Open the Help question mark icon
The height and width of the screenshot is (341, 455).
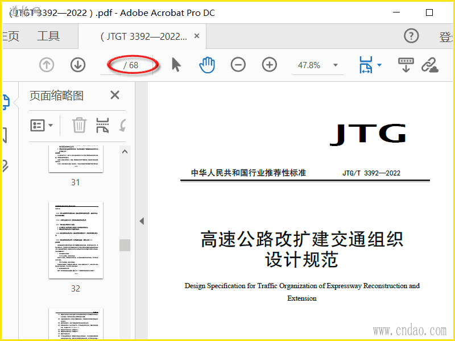[x=411, y=36]
